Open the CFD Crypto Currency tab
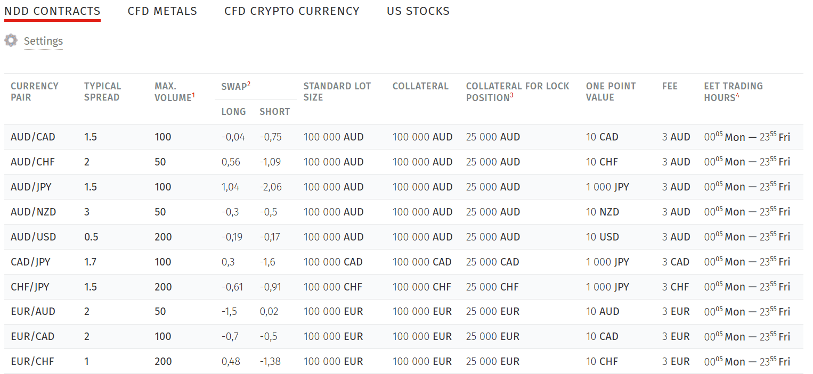This screenshot has height=374, width=813. pos(292,11)
